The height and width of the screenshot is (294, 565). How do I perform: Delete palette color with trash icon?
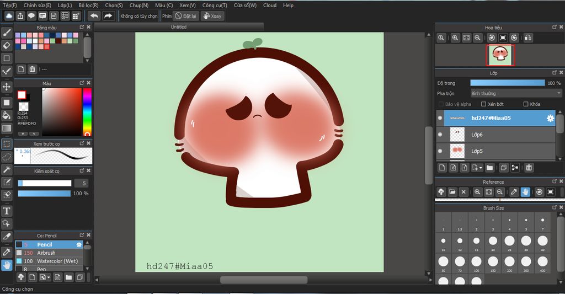pyautogui.click(x=32, y=69)
